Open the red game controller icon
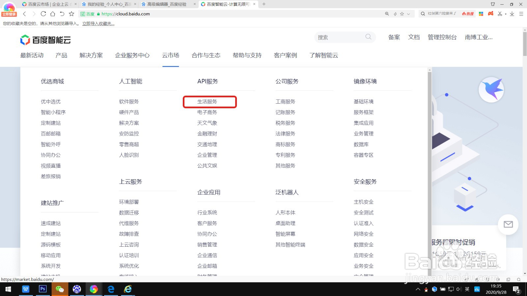The image size is (527, 296). click(491, 13)
